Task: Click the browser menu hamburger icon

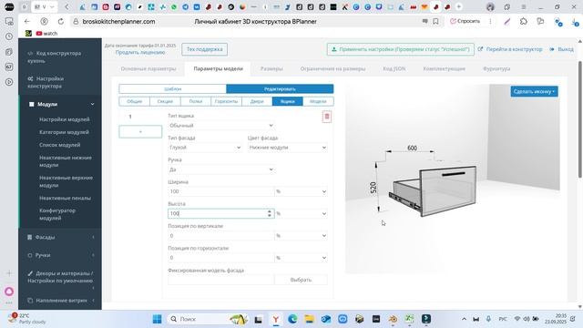Action: pos(524,6)
